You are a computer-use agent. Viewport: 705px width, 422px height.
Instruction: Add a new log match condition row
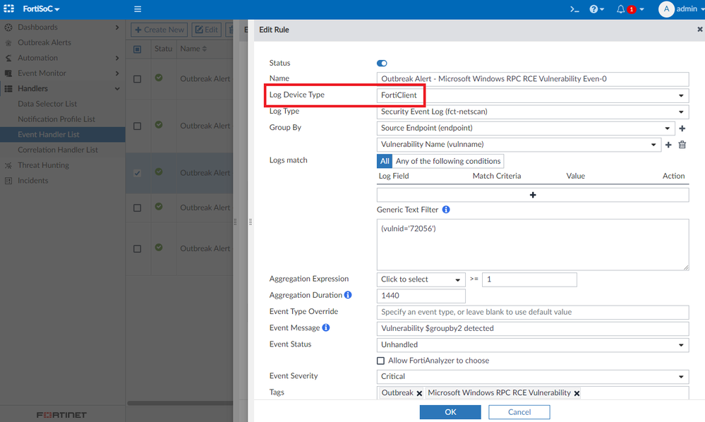[533, 195]
